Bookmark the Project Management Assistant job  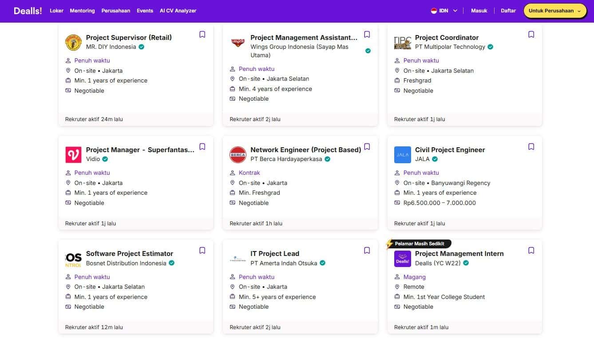pyautogui.click(x=367, y=35)
